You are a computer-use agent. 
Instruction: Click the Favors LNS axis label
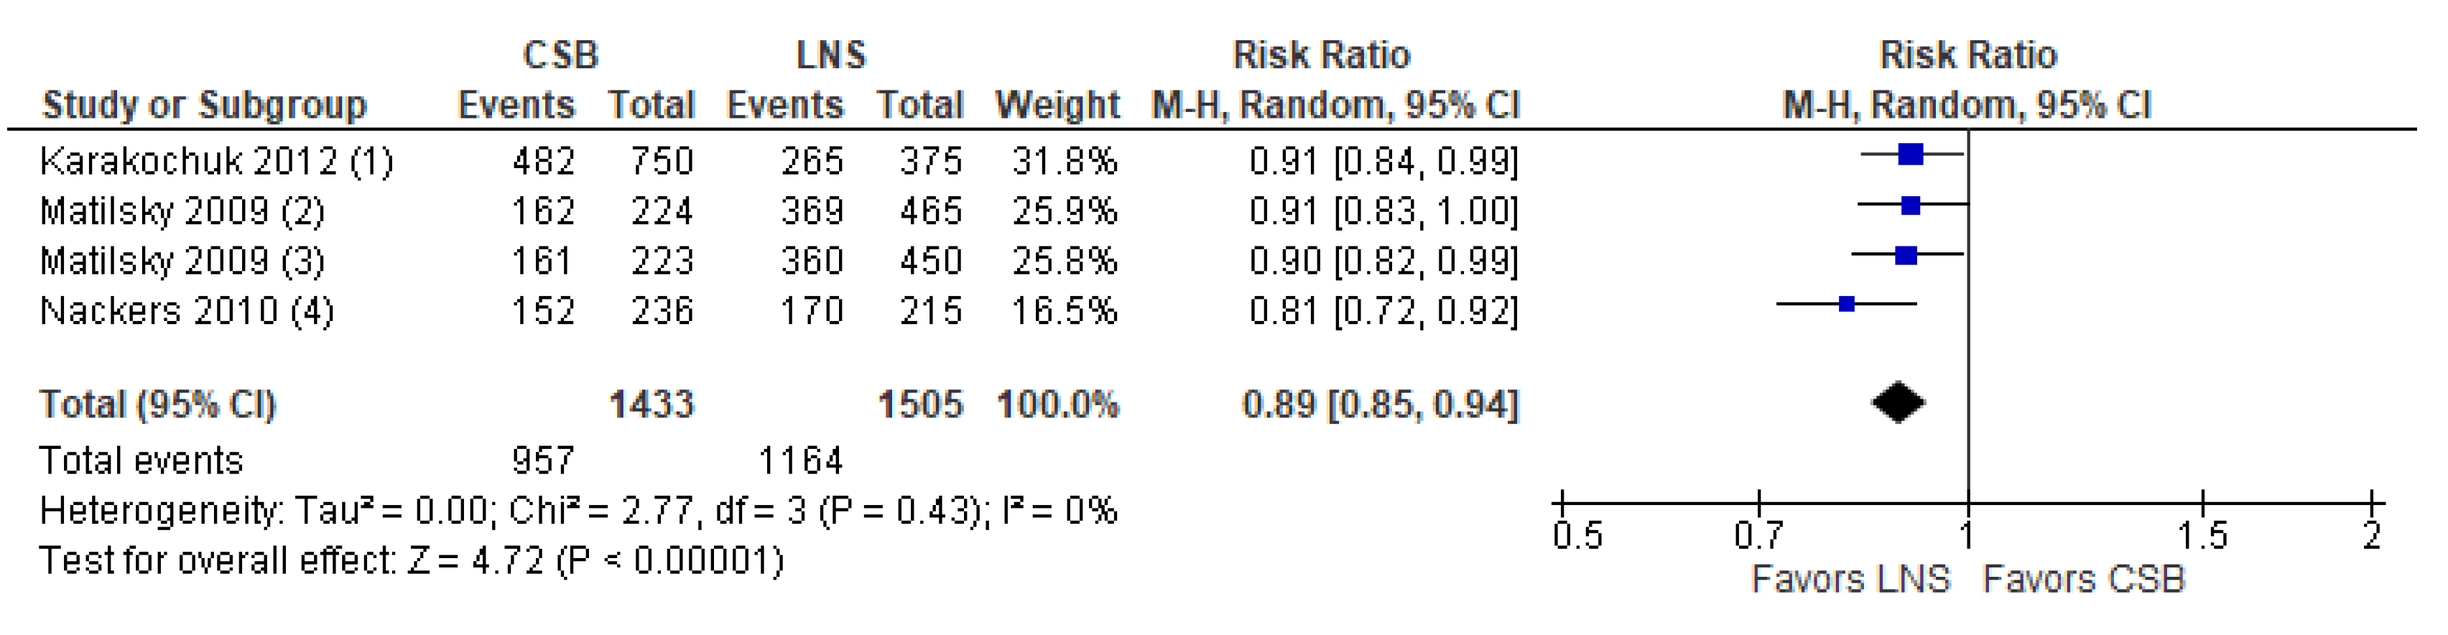point(1850,579)
